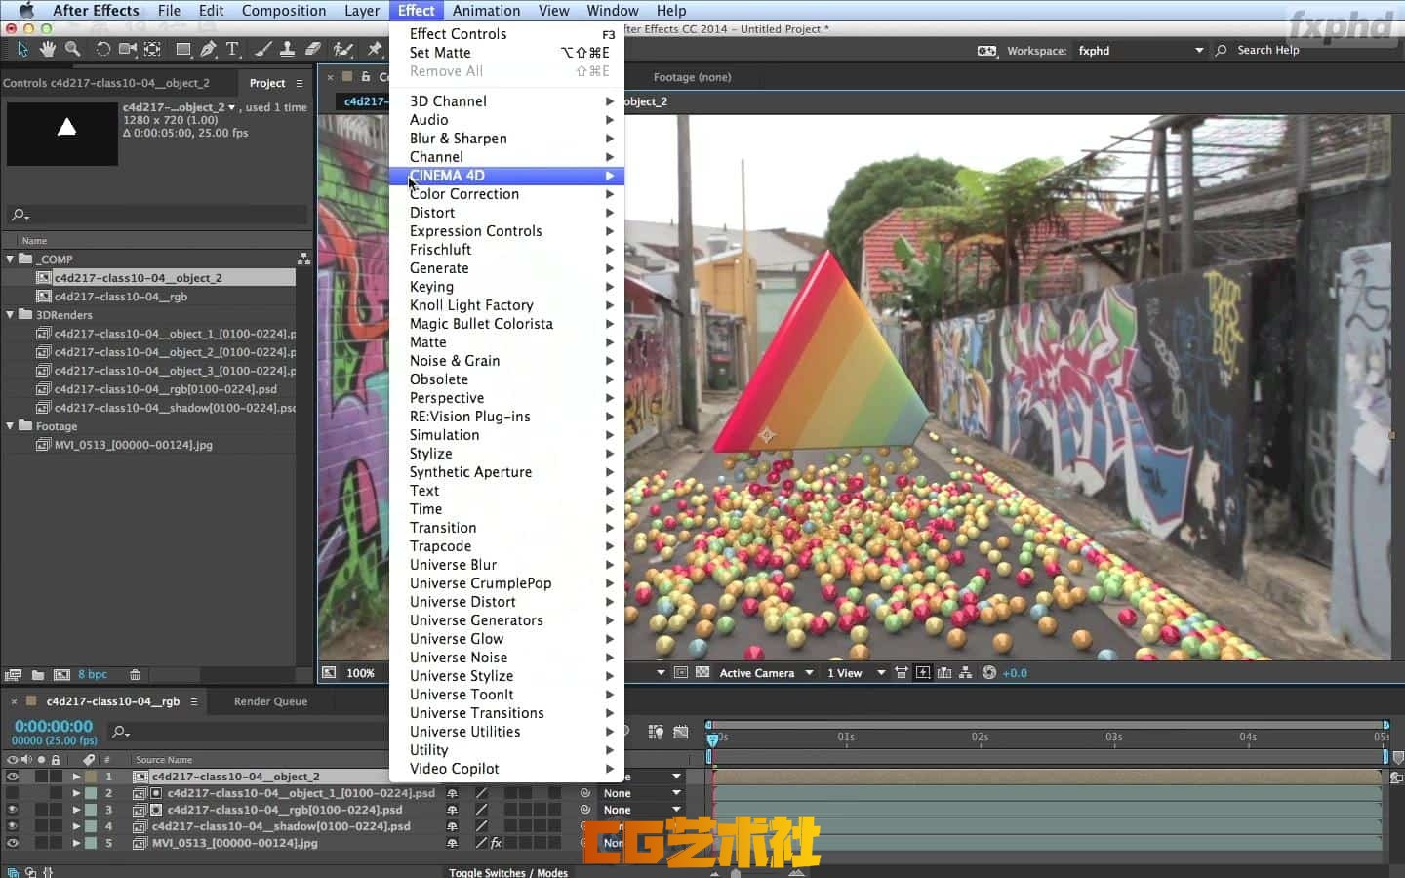Hide layer 1 c4d217-class10-04__object_2
Screen dimensions: 1405x878
coord(13,777)
